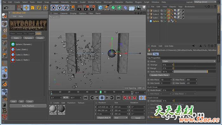This screenshot has width=222, height=125.
Task: Step to next frame
Action: pos(107,98)
